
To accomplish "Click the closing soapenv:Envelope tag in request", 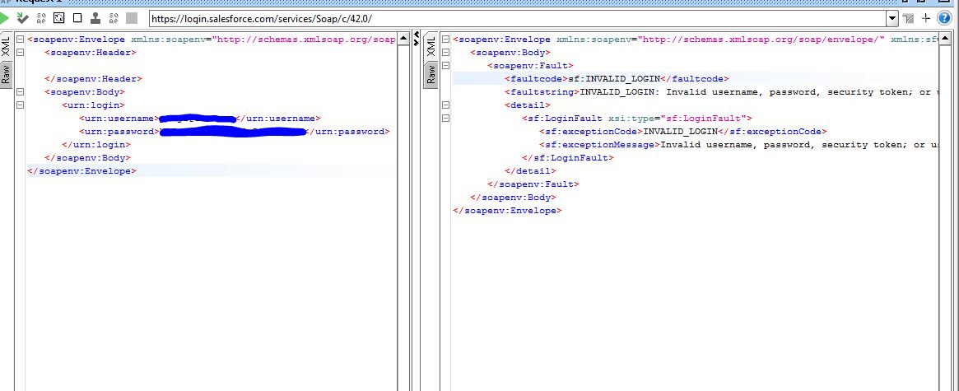I will (x=81, y=171).
